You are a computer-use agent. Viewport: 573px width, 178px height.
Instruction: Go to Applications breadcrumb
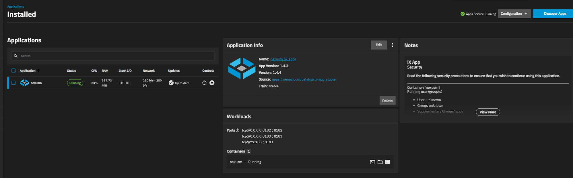(x=15, y=6)
